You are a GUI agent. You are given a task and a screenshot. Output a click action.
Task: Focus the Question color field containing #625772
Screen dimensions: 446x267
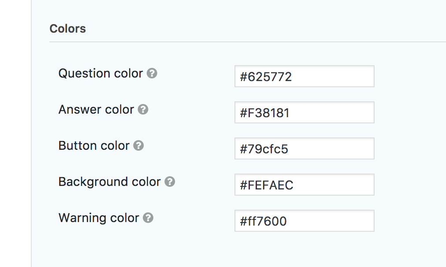tap(304, 77)
